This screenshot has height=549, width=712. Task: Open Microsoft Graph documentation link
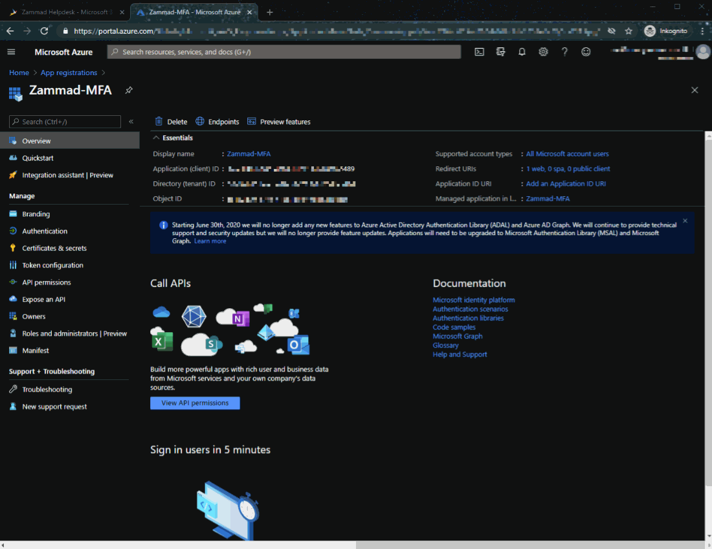pos(457,336)
